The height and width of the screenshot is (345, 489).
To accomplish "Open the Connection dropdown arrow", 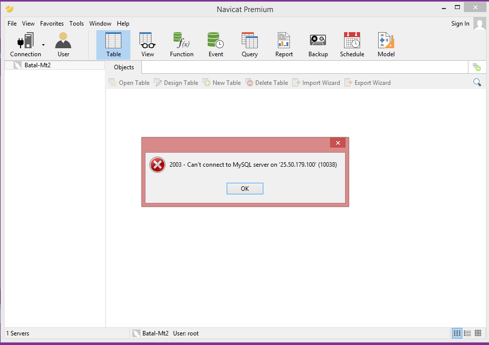I will pos(43,45).
